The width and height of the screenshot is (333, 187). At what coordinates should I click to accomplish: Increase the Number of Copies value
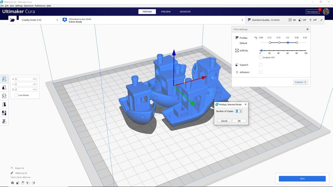tap(240, 110)
